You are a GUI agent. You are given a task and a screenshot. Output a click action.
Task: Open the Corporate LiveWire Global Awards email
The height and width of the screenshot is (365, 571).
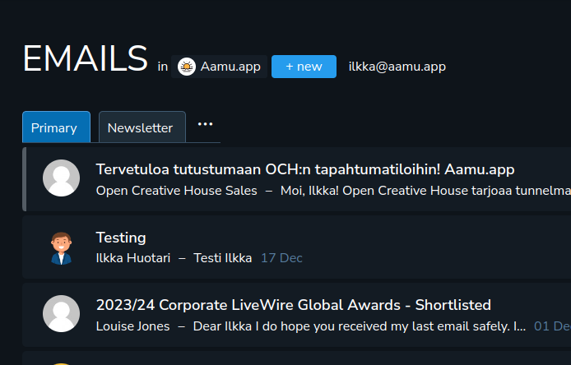293,305
